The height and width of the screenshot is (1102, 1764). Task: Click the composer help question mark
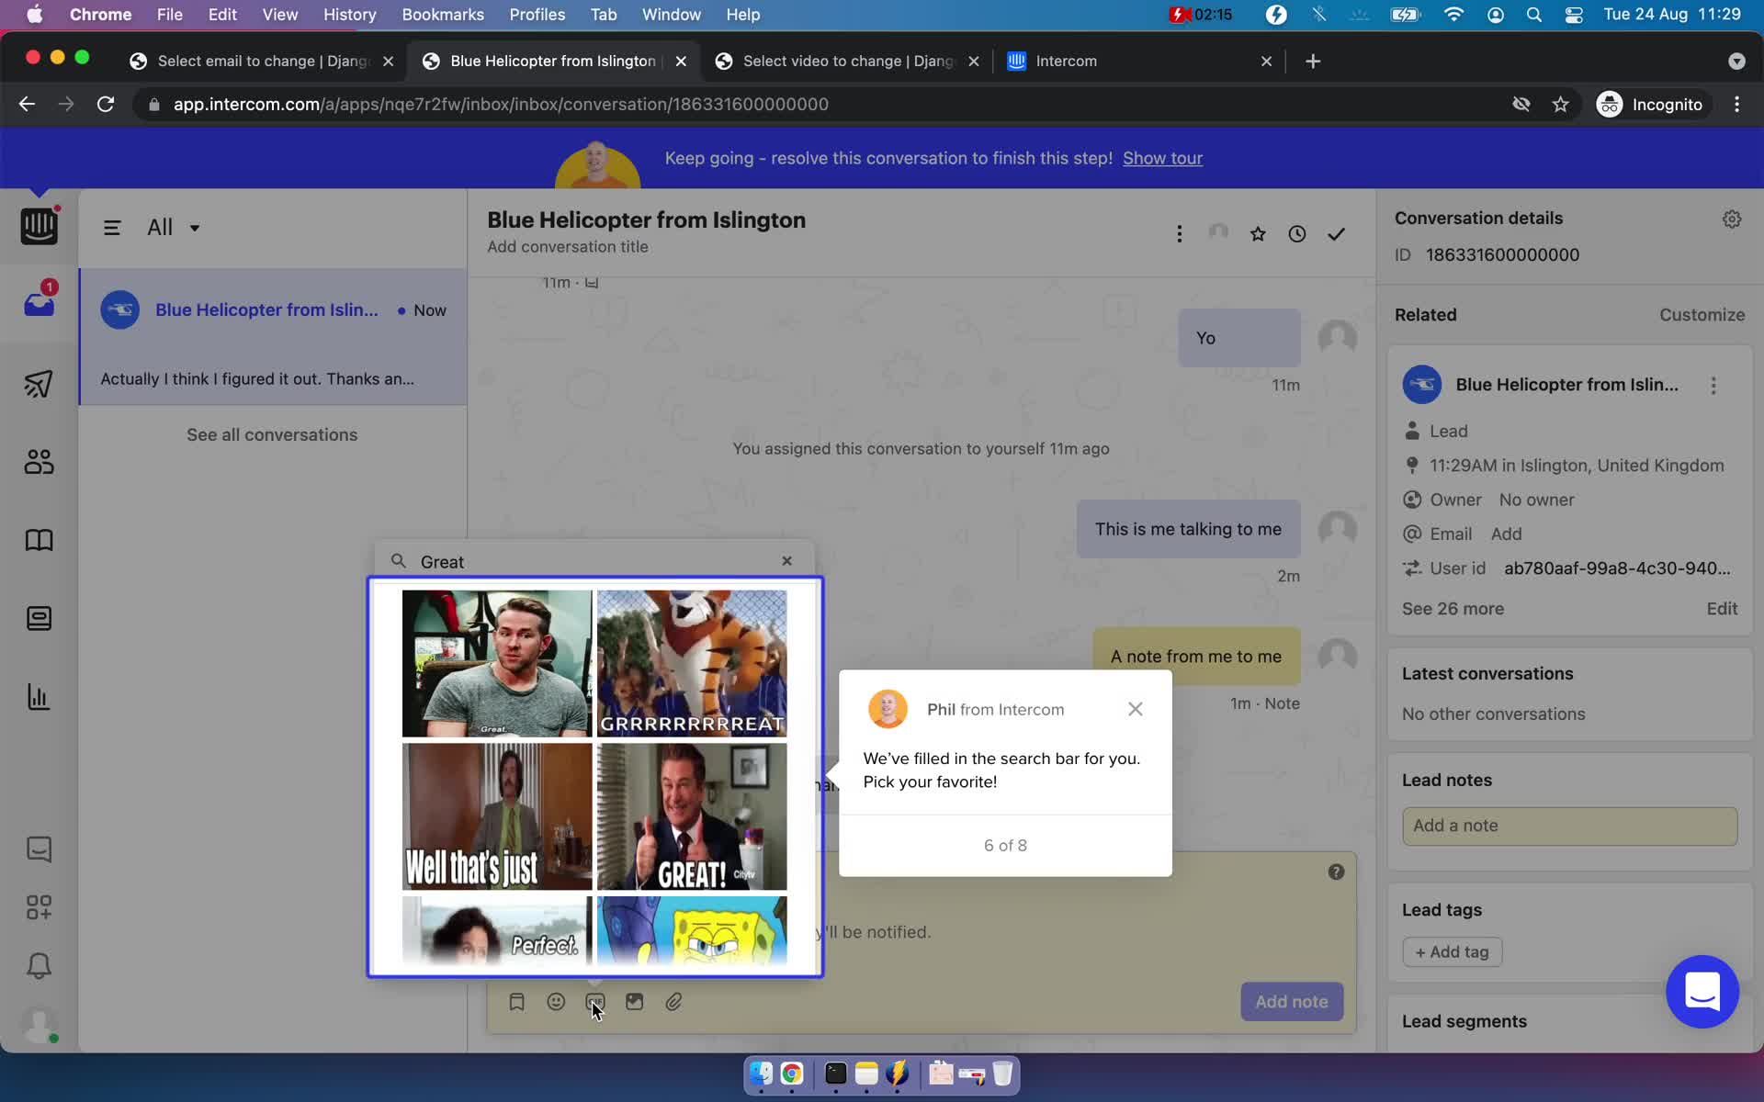(x=1336, y=871)
